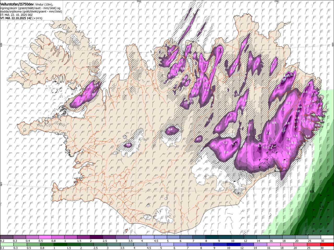Click the 'Vindur (10m)' legend description
334x250 pixels.
point(44,4)
